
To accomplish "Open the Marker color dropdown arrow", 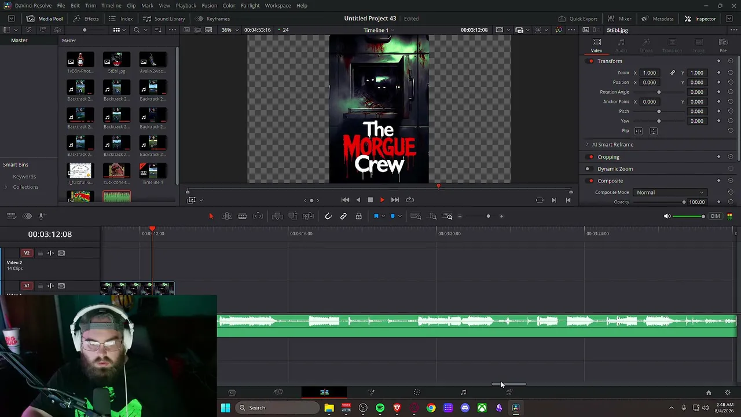I will [x=399, y=217].
